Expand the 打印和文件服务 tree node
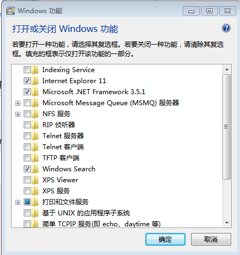 18,202
